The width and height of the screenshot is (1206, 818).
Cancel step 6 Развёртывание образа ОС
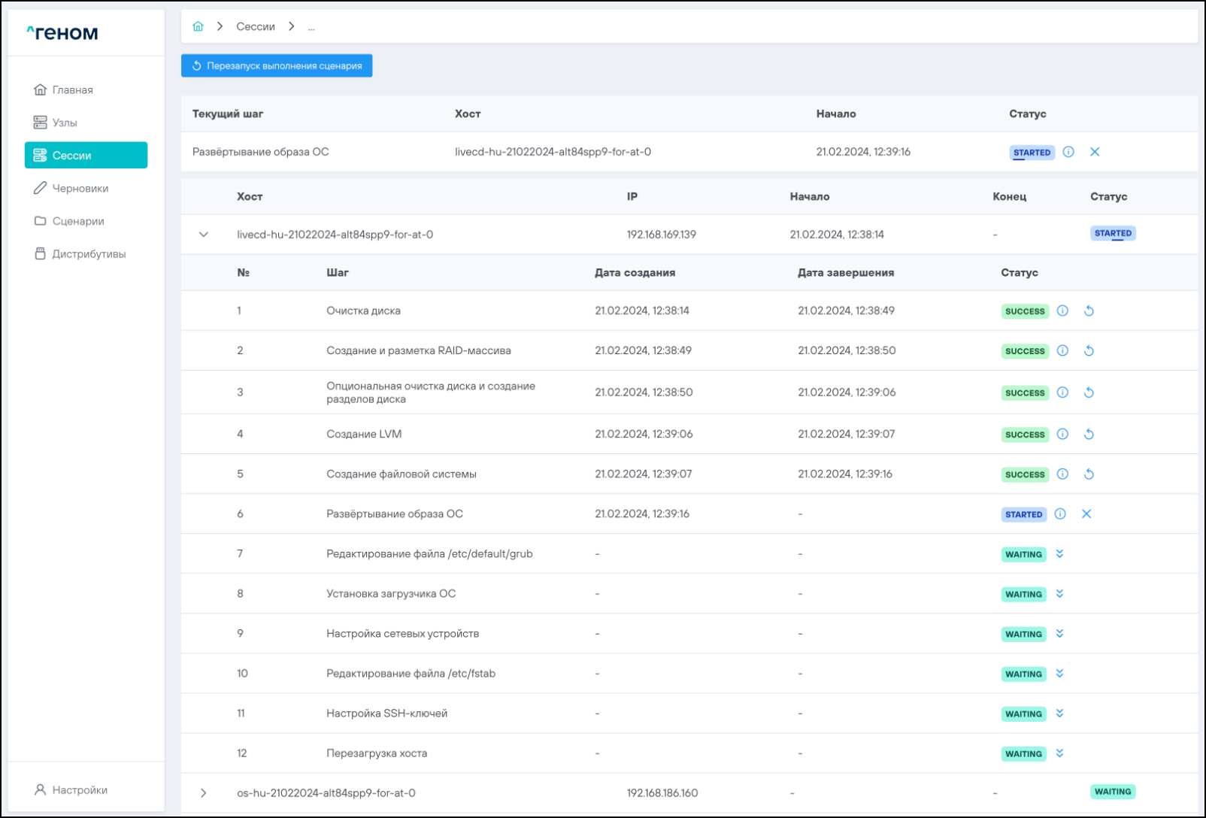point(1086,514)
